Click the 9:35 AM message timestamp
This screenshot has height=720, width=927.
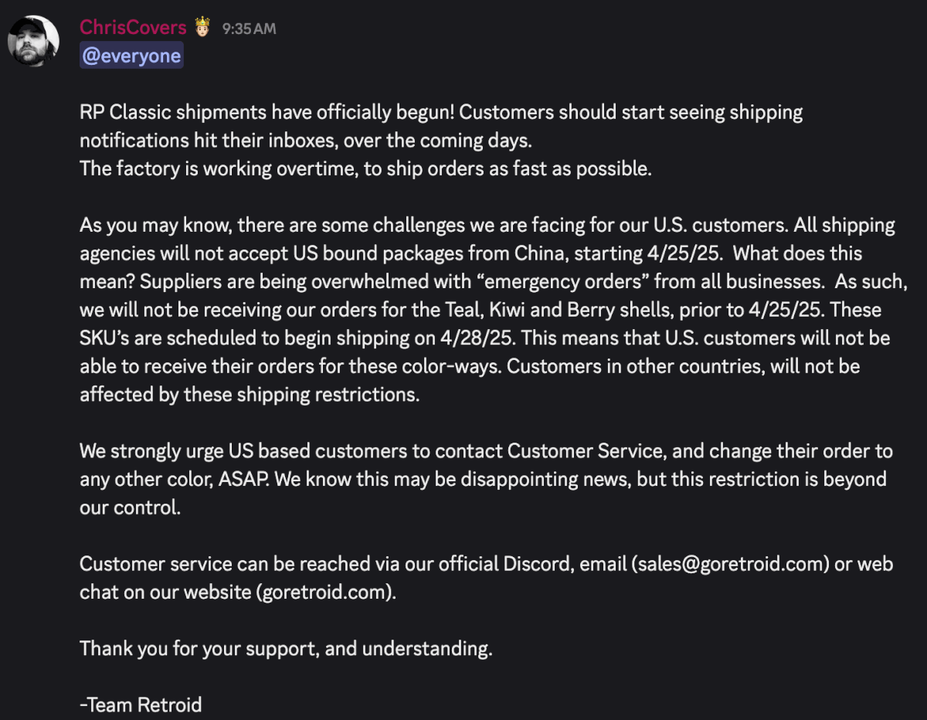click(x=249, y=29)
